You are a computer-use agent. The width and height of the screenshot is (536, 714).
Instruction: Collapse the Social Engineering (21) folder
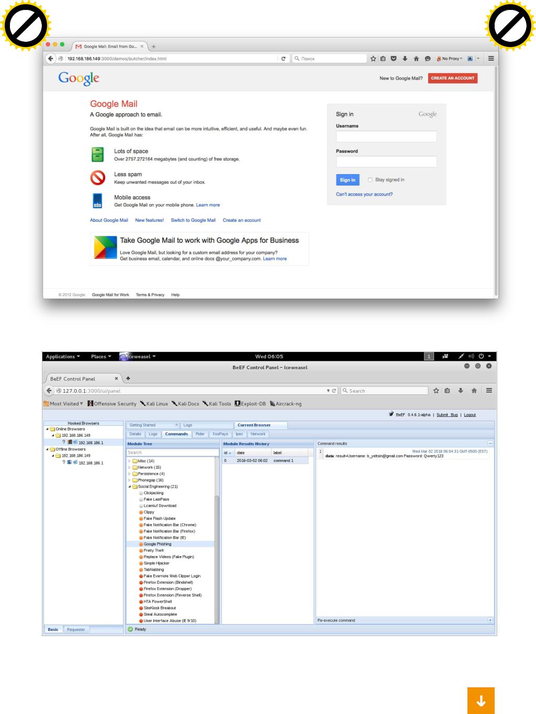(129, 486)
